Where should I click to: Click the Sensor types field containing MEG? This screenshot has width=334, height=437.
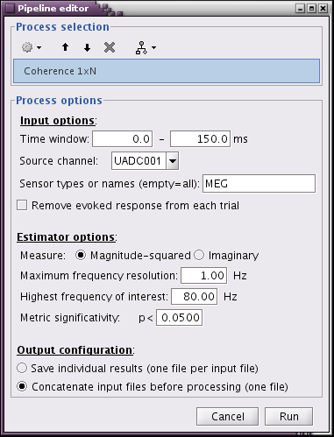click(x=259, y=184)
